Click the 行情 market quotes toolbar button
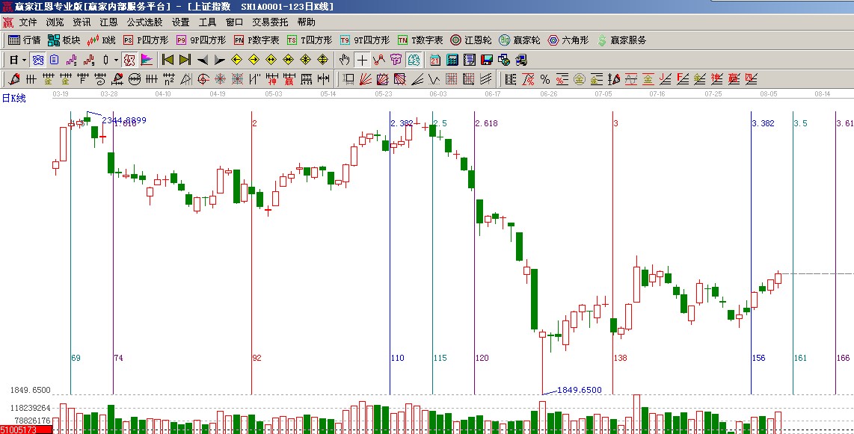Screen dimensions: 854x434 click(24, 40)
